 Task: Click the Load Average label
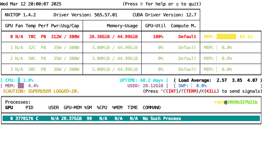click(x=195, y=80)
